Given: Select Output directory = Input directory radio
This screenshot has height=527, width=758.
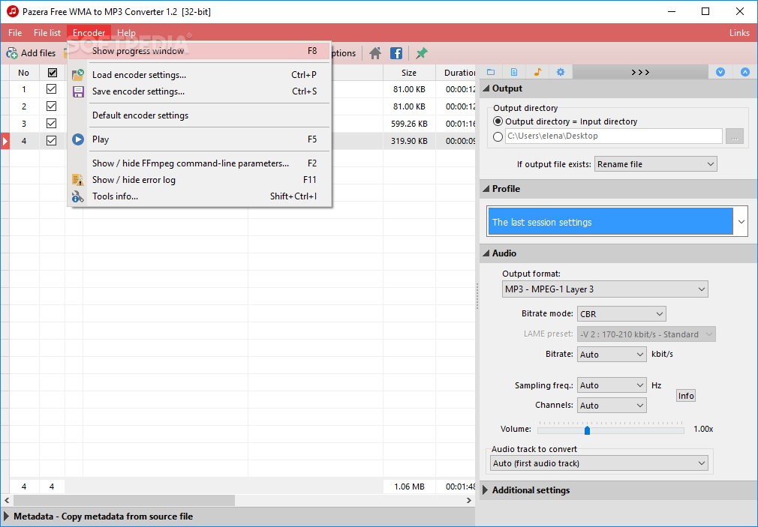Looking at the screenshot, I should tap(498, 121).
